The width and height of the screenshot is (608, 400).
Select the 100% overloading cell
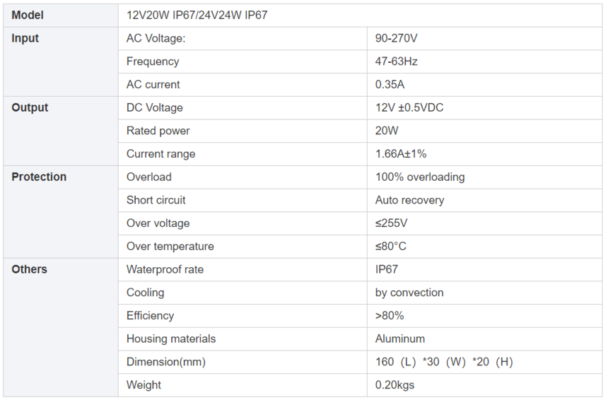point(420,177)
